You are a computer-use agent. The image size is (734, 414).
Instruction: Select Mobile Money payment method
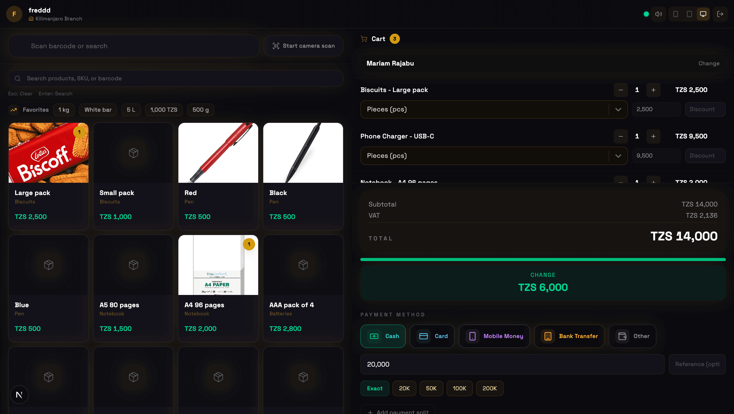pyautogui.click(x=494, y=336)
